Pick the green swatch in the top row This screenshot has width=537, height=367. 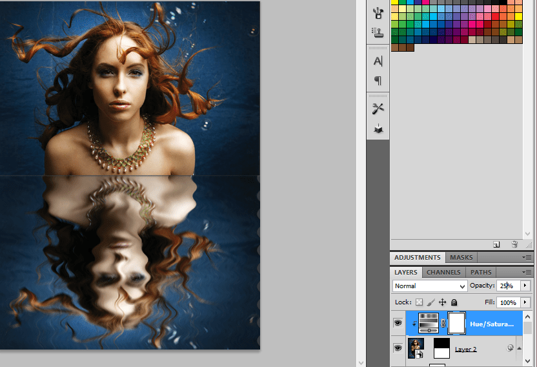pyautogui.click(x=402, y=2)
